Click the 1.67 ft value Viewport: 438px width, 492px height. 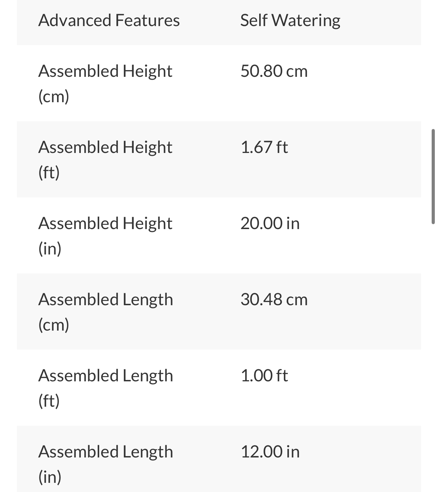coord(264,147)
